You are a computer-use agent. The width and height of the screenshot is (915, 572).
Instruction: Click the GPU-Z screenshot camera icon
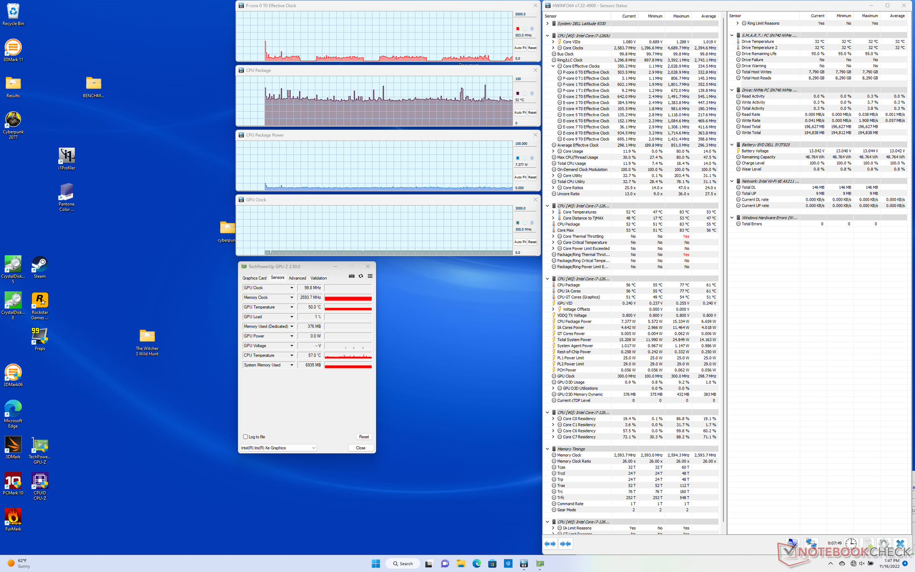click(352, 276)
